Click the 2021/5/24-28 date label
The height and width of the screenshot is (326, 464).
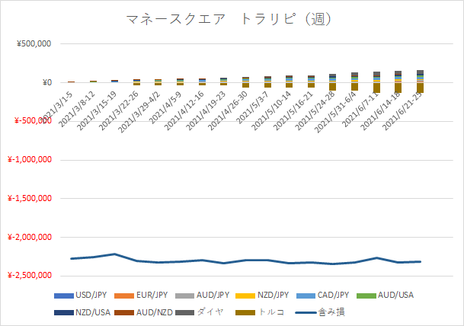315,111
